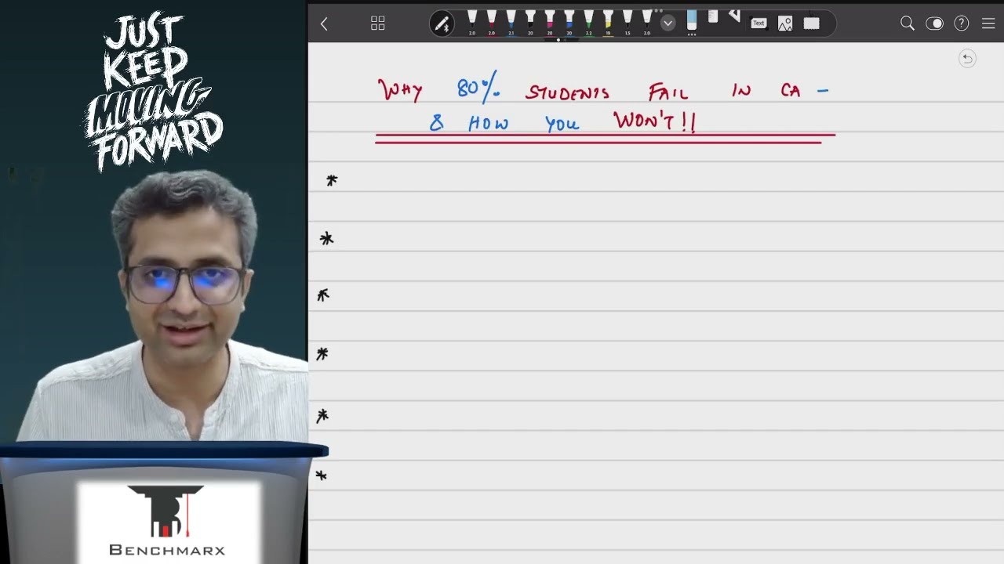Select the set-square ruler tool
Image resolution: width=1004 pixels, height=564 pixels.
pos(734,16)
